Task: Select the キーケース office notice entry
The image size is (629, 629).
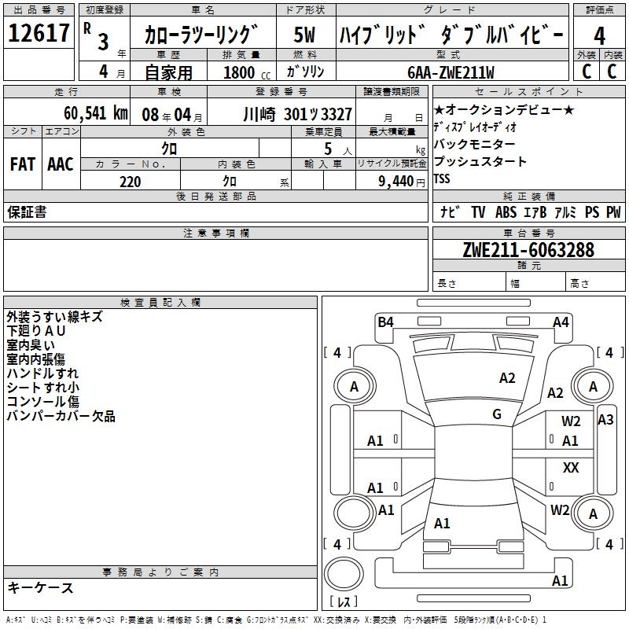Action: (40, 587)
